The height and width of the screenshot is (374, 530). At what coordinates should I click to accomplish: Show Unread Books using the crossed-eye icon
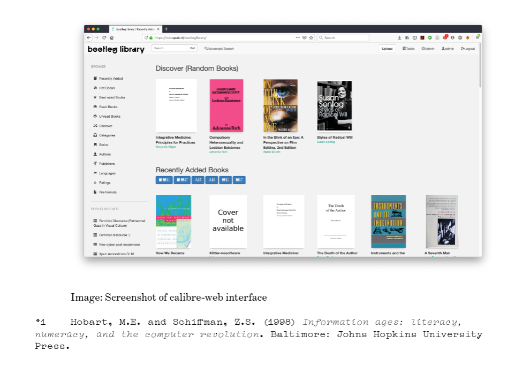[95, 116]
